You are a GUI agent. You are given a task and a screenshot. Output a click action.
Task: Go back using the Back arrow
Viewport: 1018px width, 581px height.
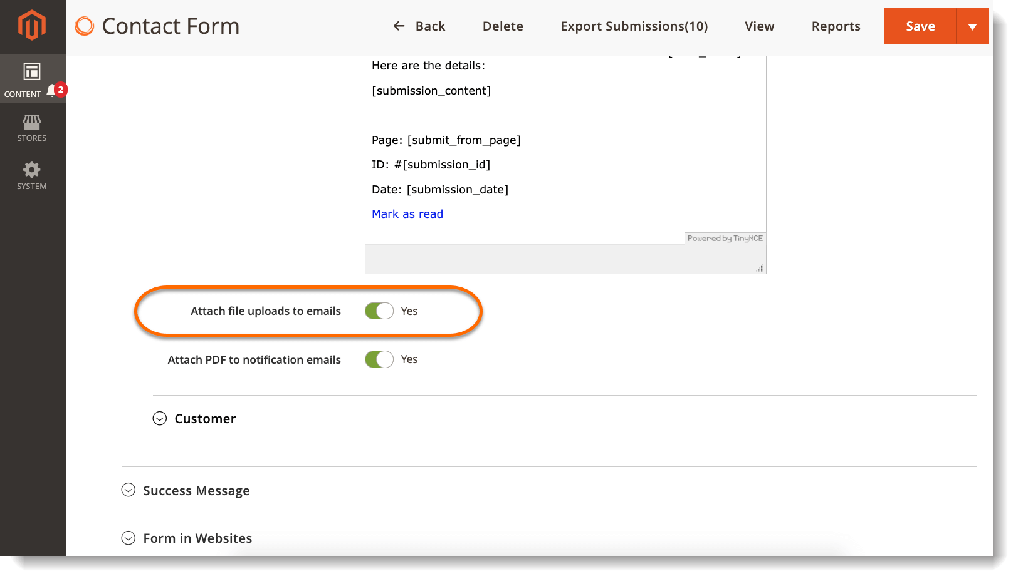coord(419,26)
